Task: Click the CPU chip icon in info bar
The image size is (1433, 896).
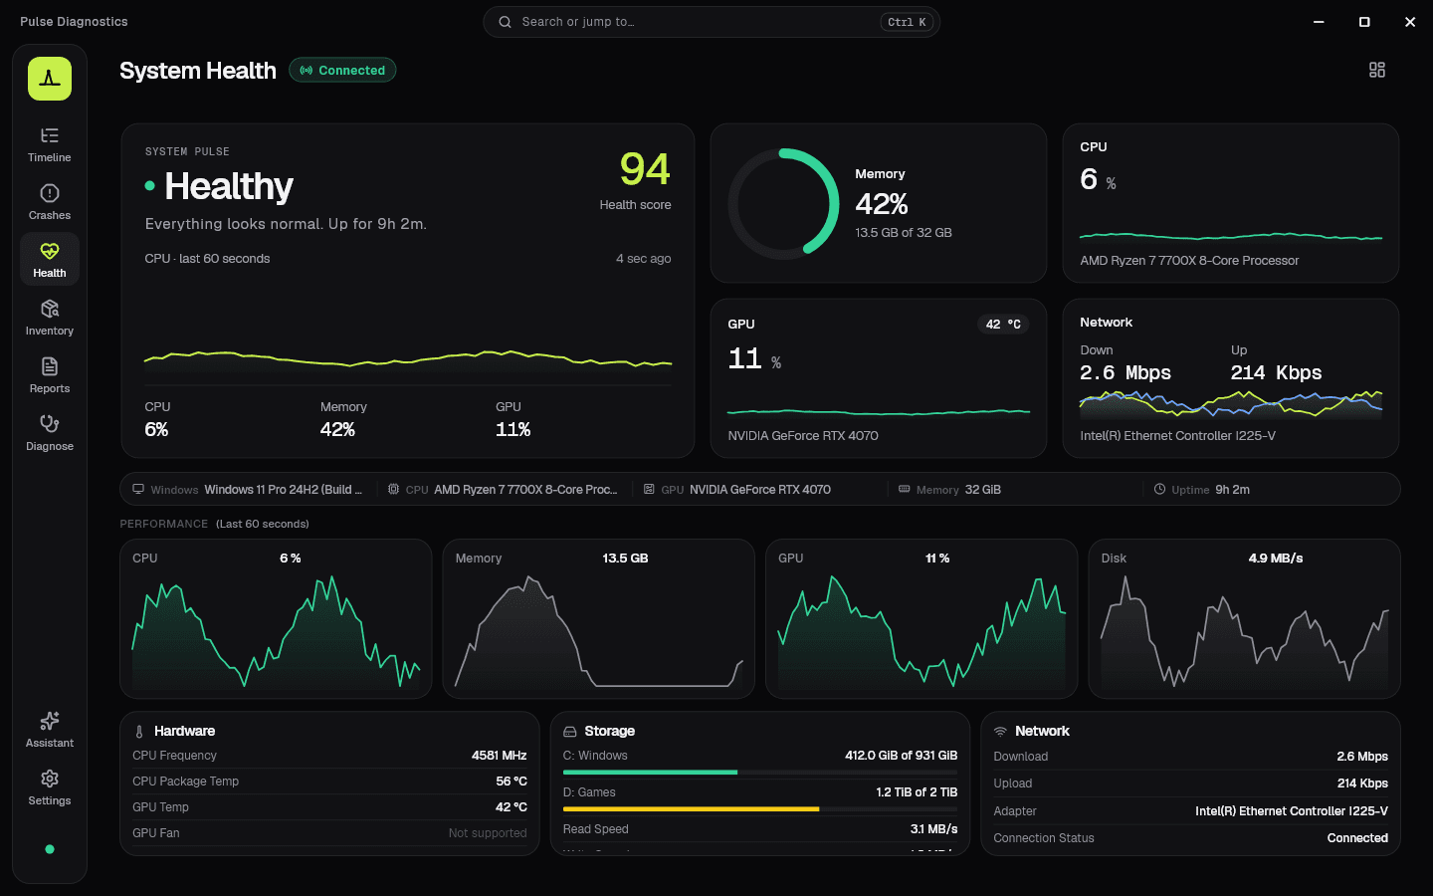Action: tap(394, 490)
